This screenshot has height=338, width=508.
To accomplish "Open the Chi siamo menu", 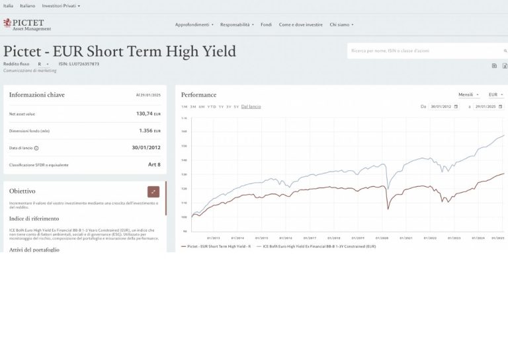I will pos(341,24).
